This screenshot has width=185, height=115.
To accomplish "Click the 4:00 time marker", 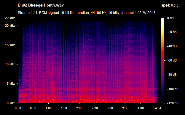I will pyautogui.click(x=141, y=108).
